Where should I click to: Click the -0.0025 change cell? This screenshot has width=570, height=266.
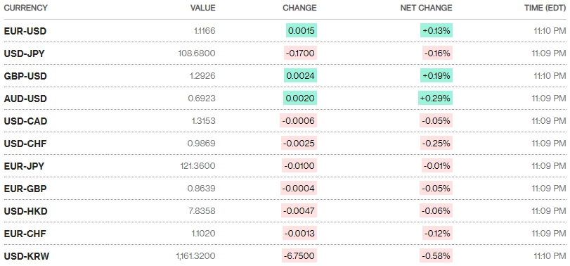299,144
